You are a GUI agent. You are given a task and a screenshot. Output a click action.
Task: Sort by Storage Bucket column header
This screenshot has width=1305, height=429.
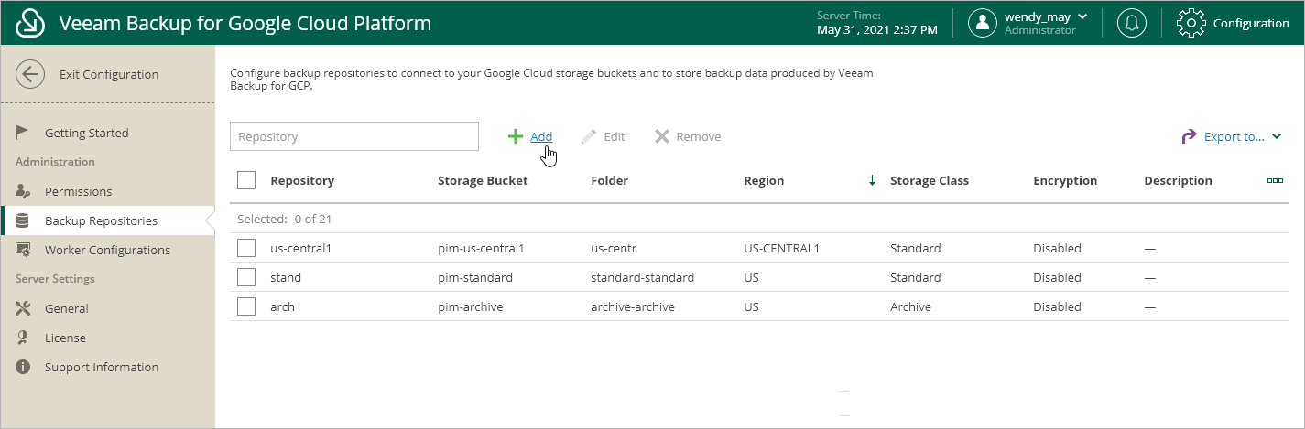[483, 180]
